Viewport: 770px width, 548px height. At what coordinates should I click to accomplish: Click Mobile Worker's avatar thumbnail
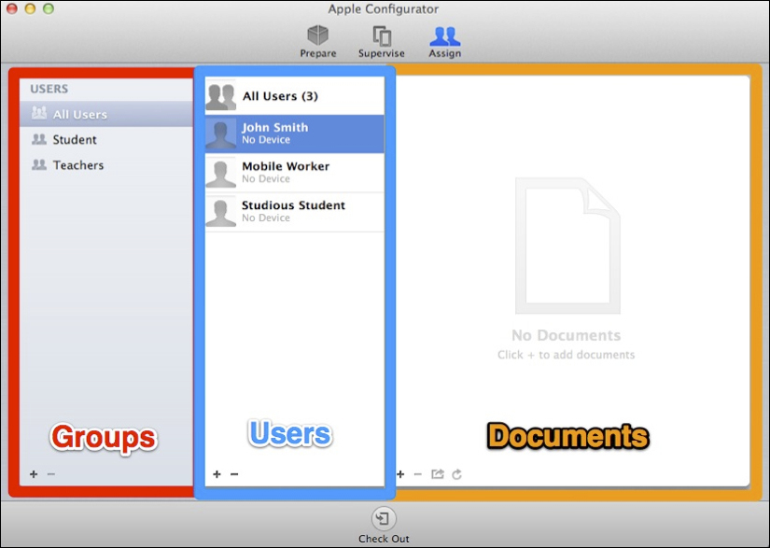[x=220, y=173]
